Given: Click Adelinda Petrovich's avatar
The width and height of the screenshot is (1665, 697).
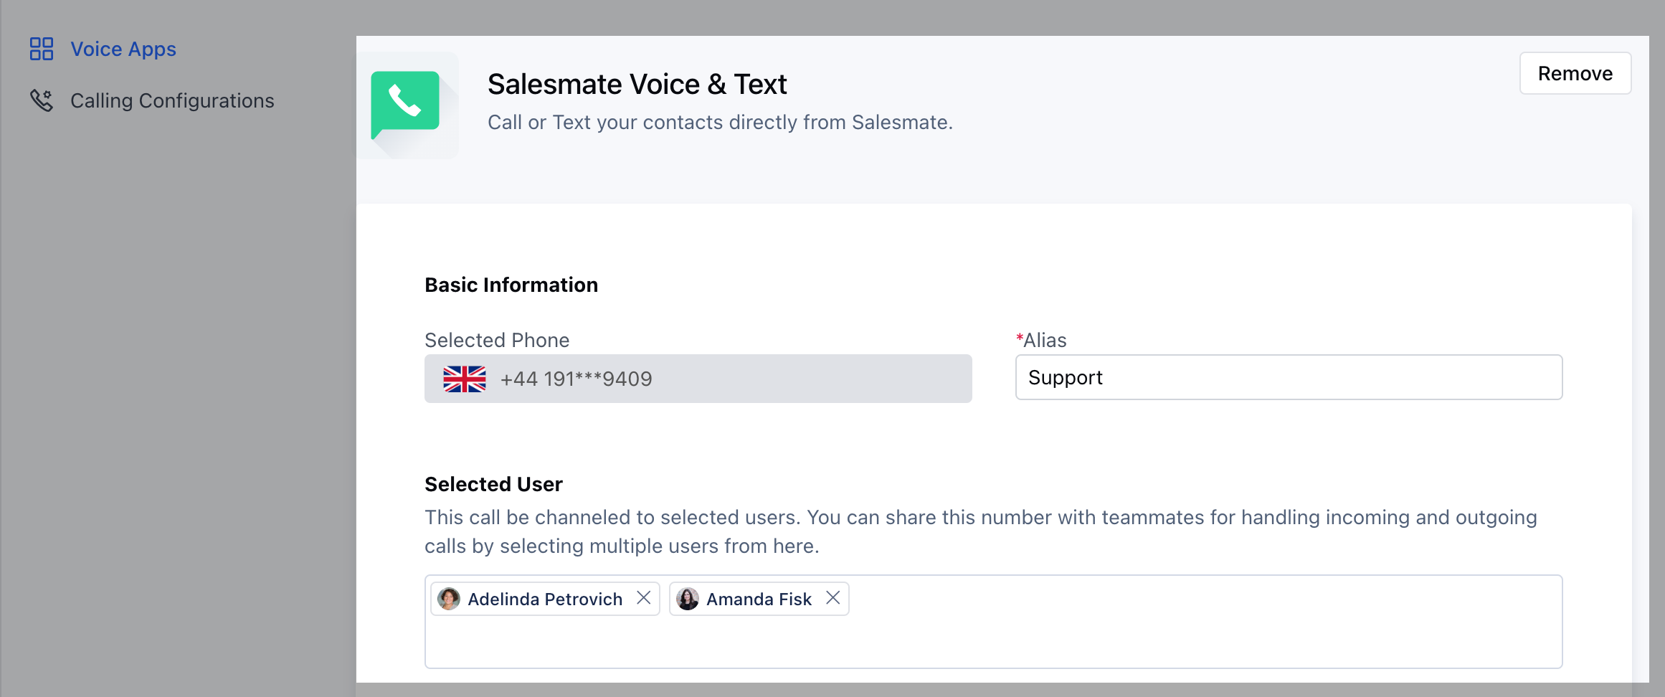Looking at the screenshot, I should coord(449,599).
